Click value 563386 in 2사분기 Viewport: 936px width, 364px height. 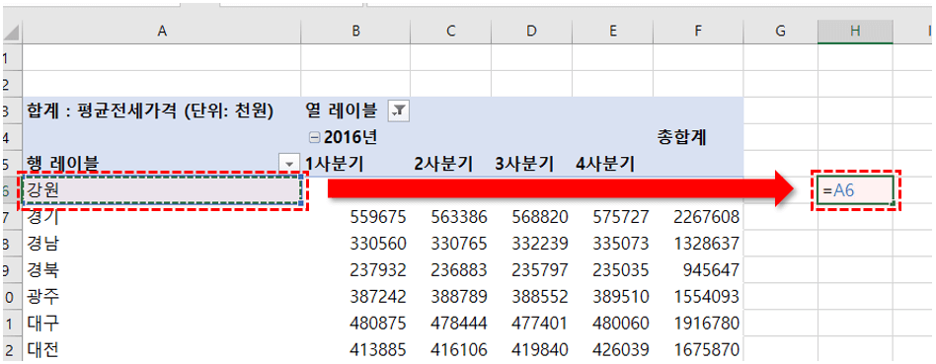tap(459, 217)
